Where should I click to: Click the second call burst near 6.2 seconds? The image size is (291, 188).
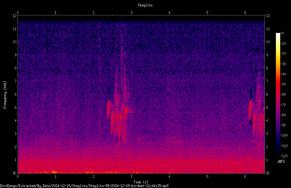click(x=257, y=120)
